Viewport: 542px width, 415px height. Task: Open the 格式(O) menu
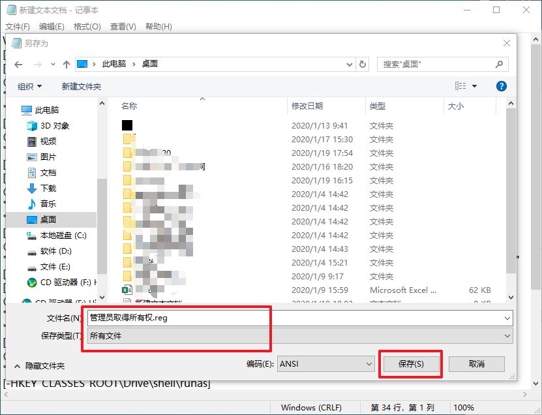[x=85, y=26]
